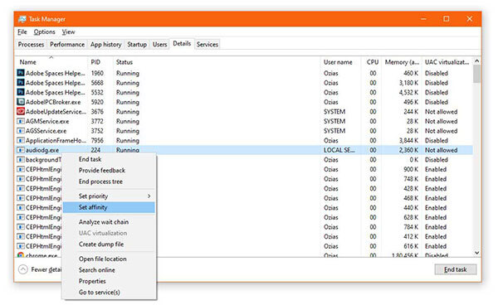The height and width of the screenshot is (305, 498).
Task: Choose Go to service(s)
Action: [x=109, y=292]
